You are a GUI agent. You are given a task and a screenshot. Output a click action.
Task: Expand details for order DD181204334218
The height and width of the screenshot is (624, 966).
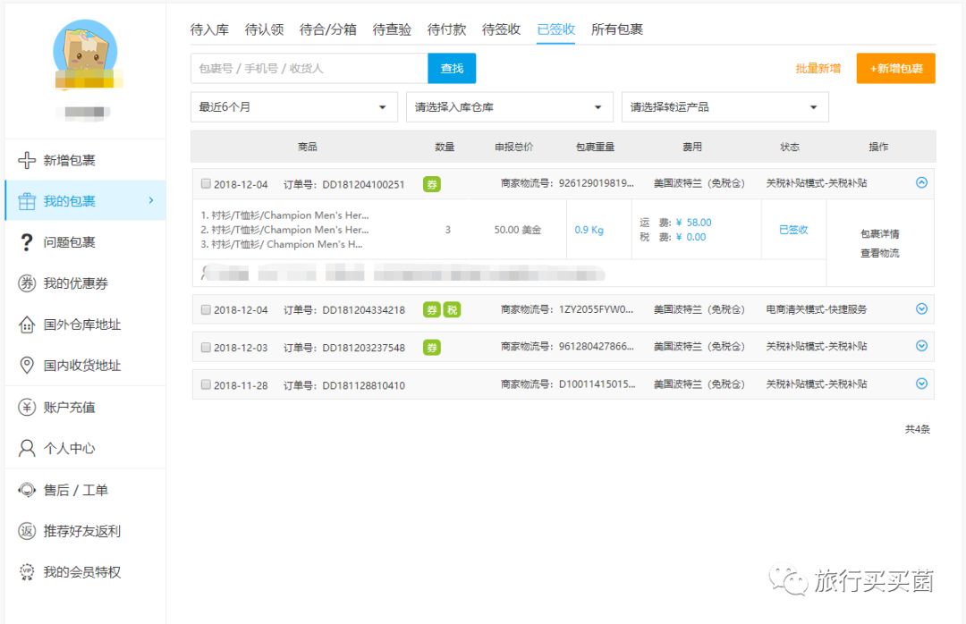(921, 308)
